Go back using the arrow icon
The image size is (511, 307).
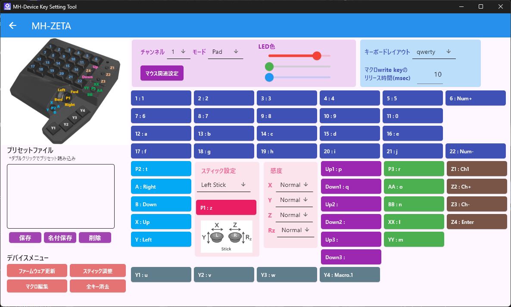coord(12,25)
